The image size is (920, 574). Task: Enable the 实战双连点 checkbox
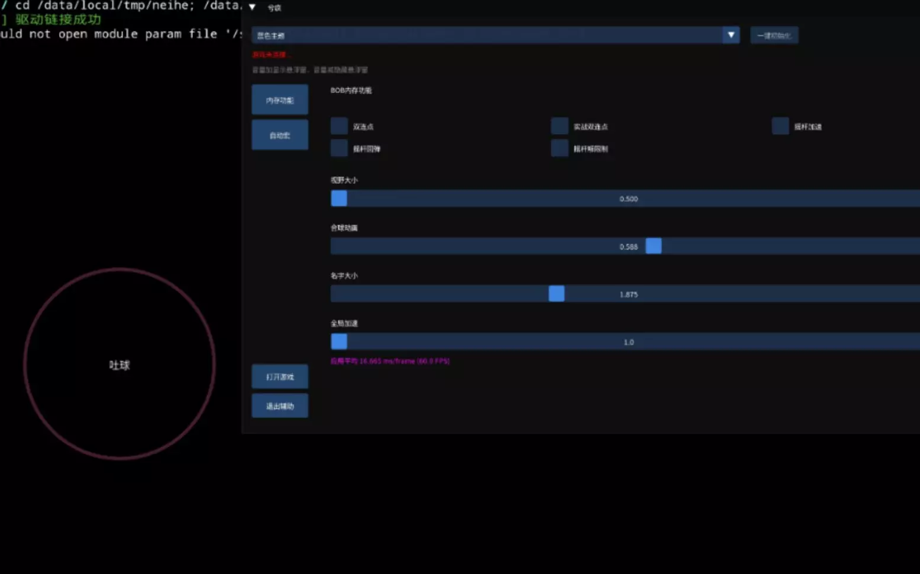tap(559, 126)
